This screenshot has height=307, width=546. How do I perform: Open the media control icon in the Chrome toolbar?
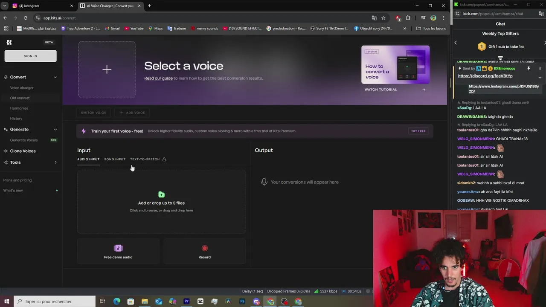tap(423, 18)
